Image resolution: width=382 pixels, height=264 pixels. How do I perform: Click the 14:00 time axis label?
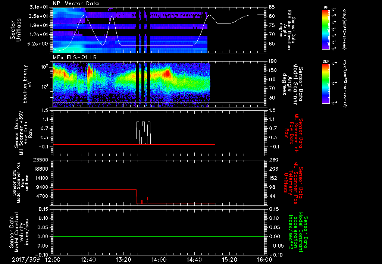point(159,260)
